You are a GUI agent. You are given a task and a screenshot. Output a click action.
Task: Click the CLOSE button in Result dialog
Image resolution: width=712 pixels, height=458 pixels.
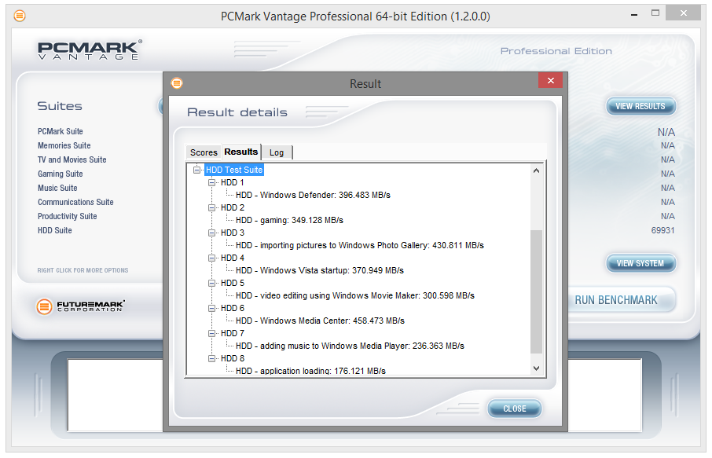coord(515,409)
